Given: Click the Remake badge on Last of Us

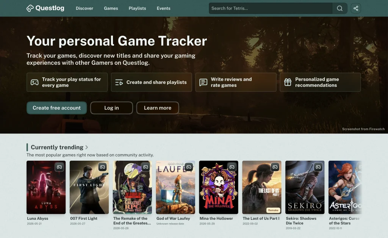Looking at the screenshot, I should pos(273,210).
